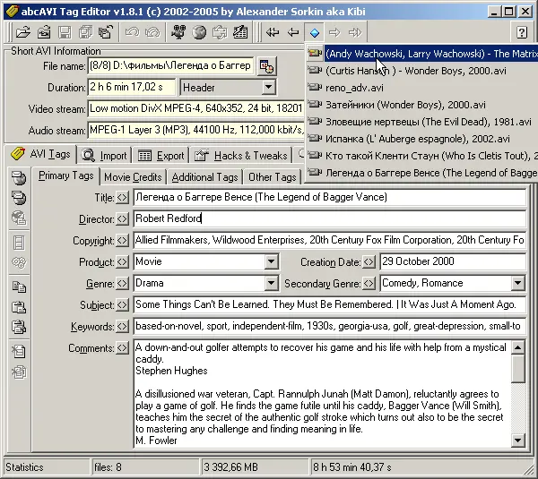Click the copy tags icon in left sidebar
Image resolution: width=538 pixels, height=479 pixels.
[19, 287]
